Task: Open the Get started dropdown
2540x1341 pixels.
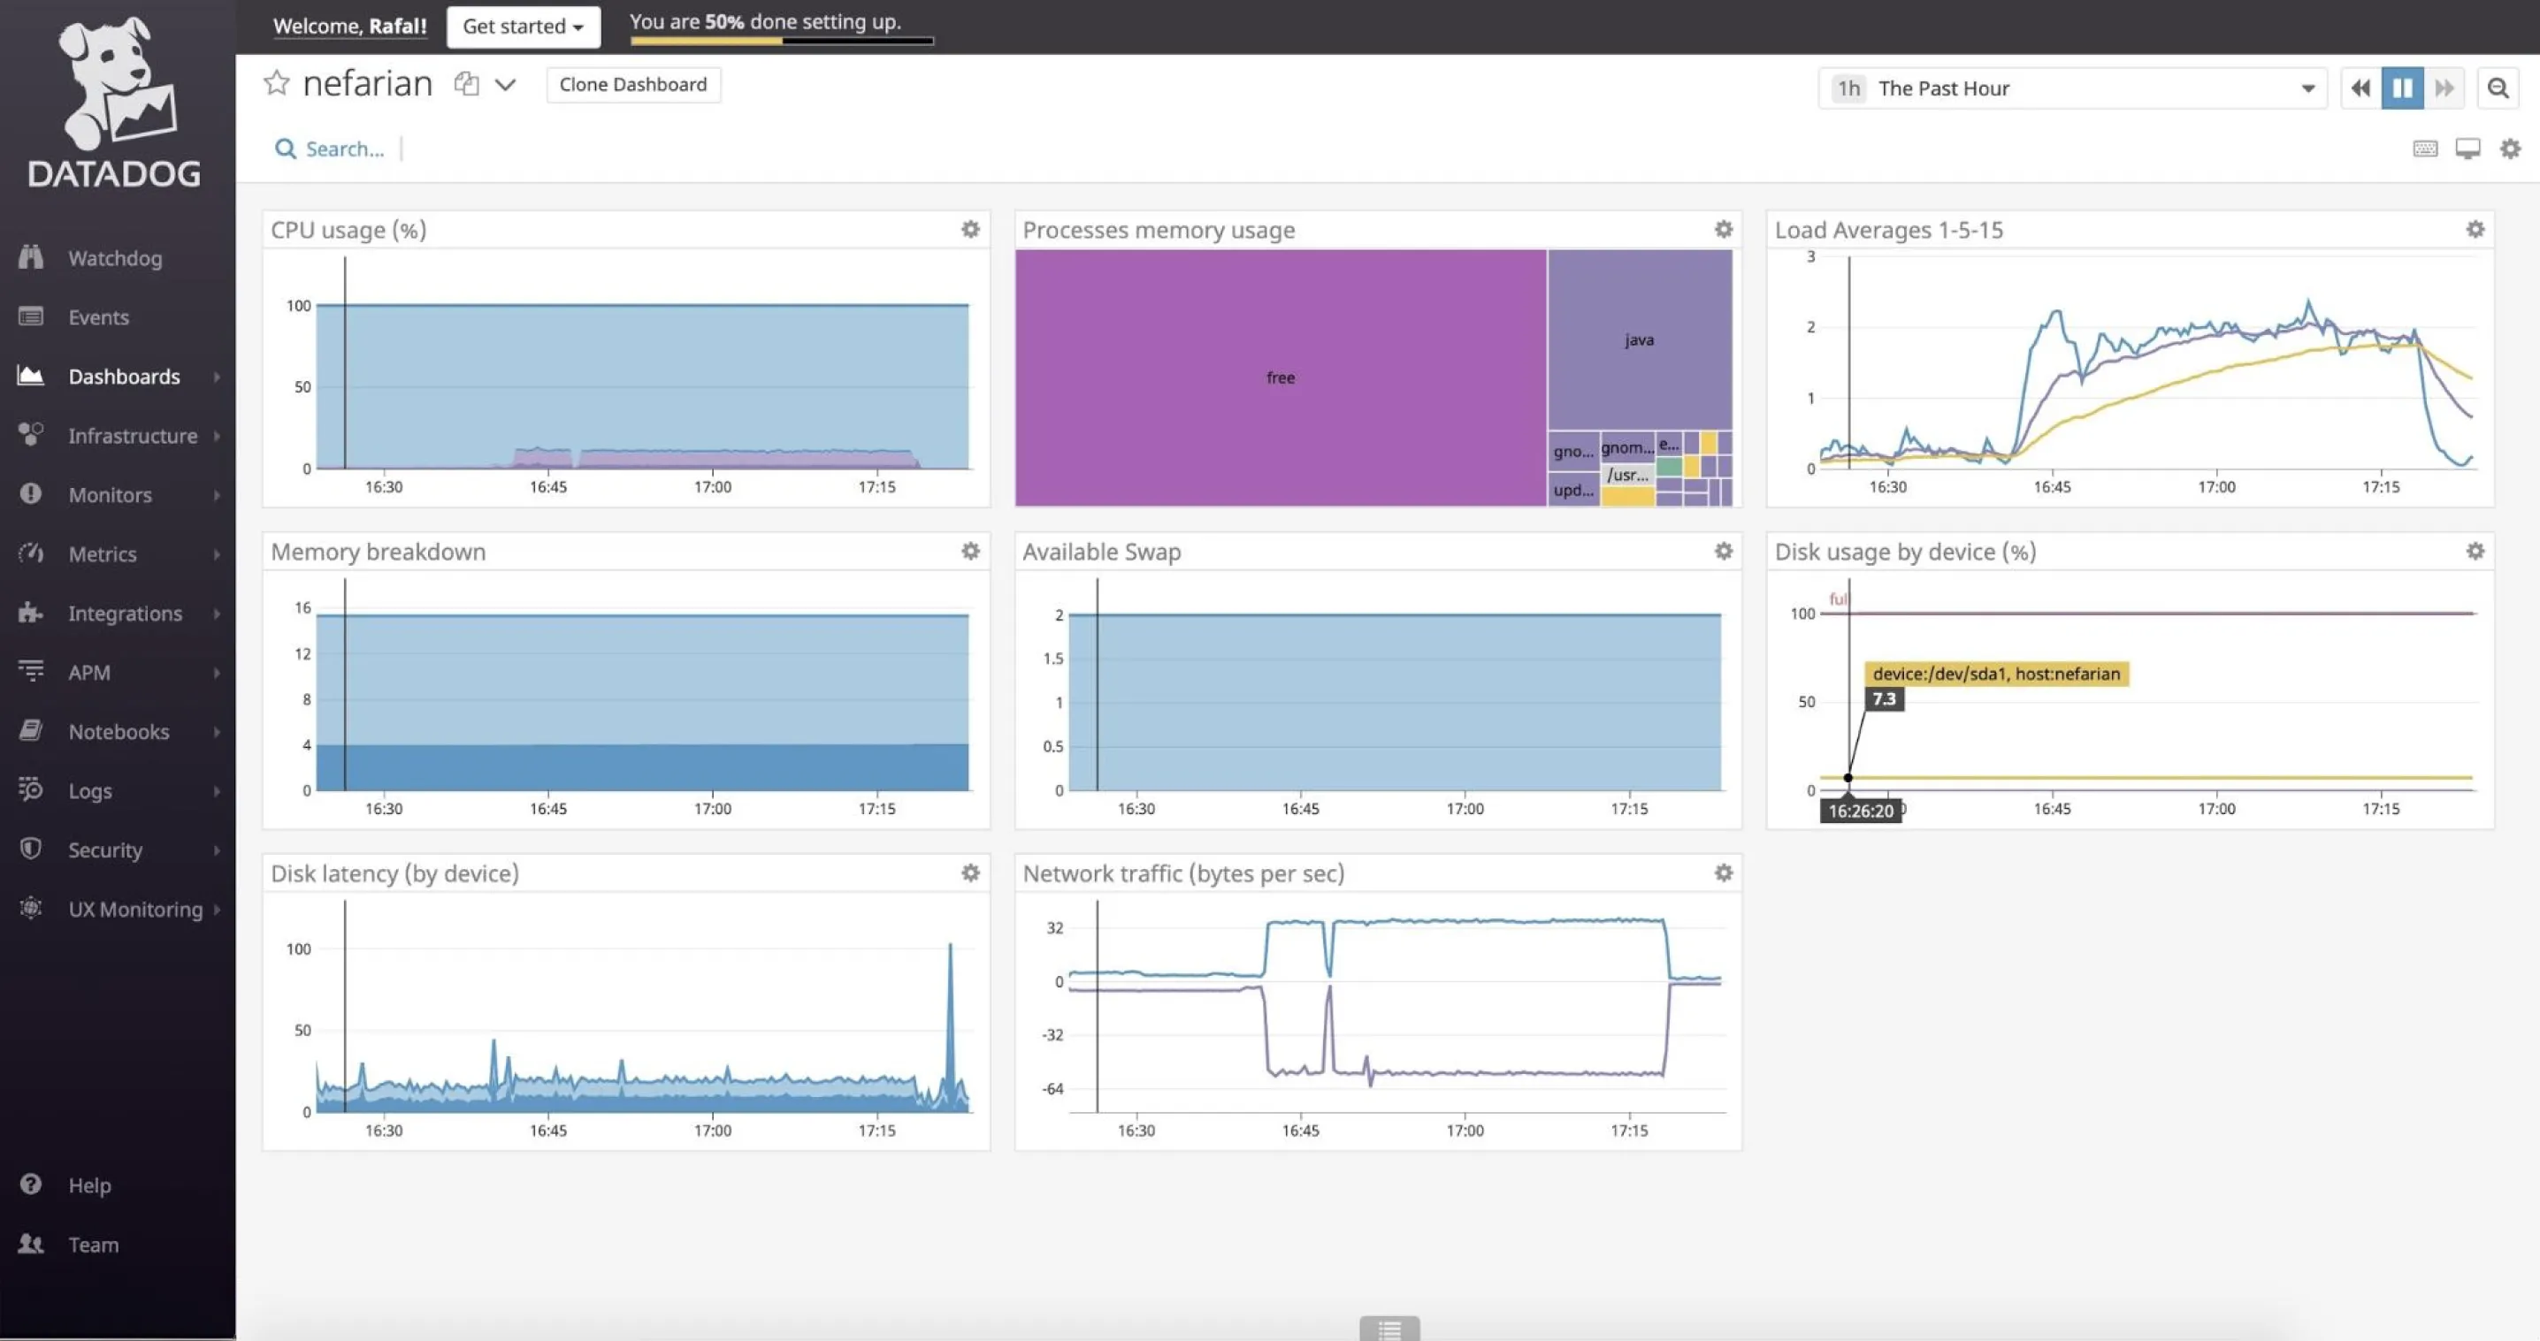Action: pos(523,27)
